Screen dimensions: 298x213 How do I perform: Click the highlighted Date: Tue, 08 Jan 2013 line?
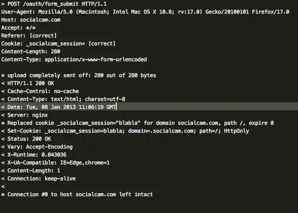pyautogui.click(x=149, y=107)
